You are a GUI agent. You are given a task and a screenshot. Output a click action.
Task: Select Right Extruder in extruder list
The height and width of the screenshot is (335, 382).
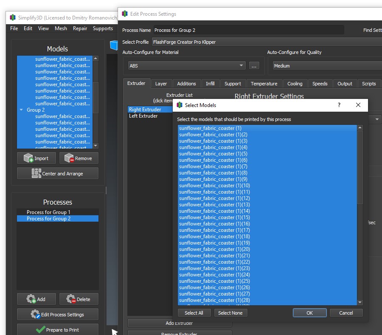pyautogui.click(x=150, y=110)
